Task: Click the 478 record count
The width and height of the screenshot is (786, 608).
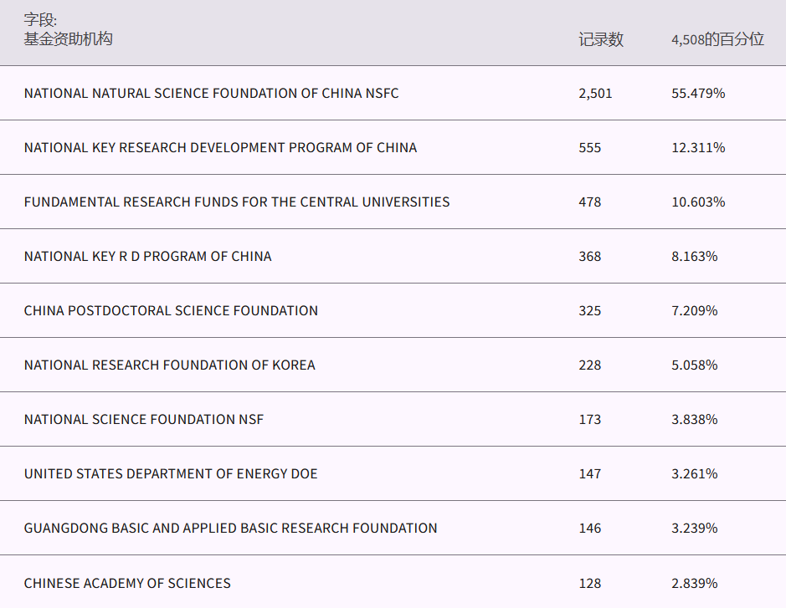Action: [589, 202]
